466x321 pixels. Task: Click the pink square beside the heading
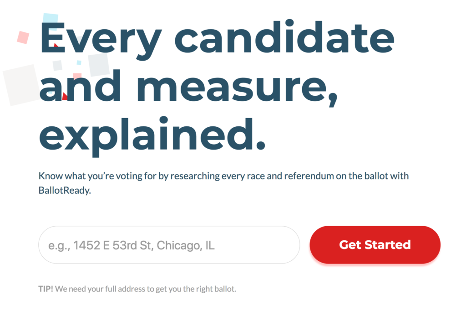point(23,37)
